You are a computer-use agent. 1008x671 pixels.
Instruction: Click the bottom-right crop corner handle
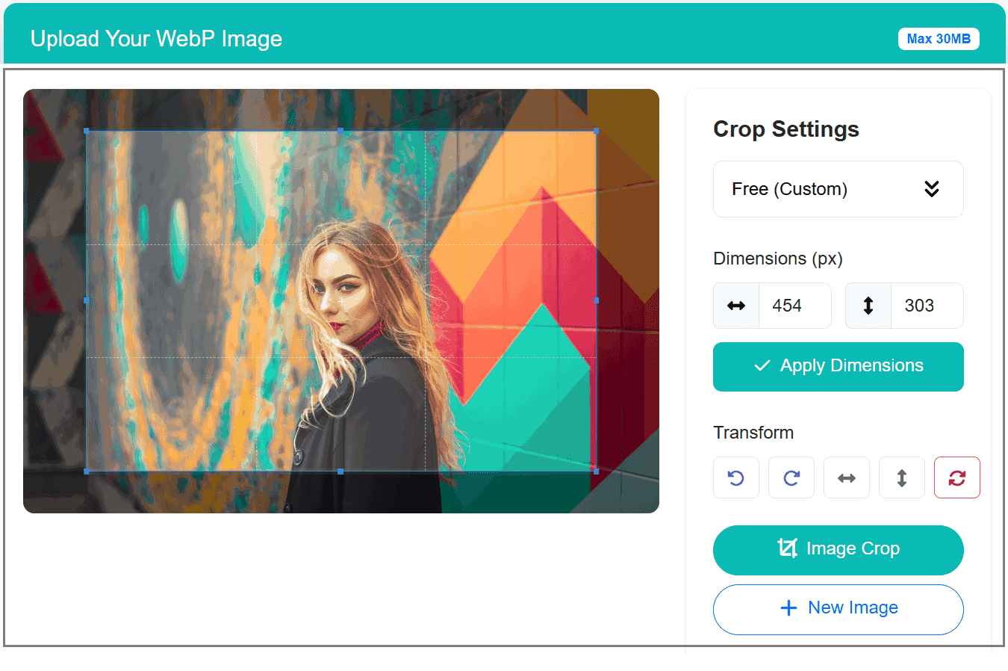point(596,471)
